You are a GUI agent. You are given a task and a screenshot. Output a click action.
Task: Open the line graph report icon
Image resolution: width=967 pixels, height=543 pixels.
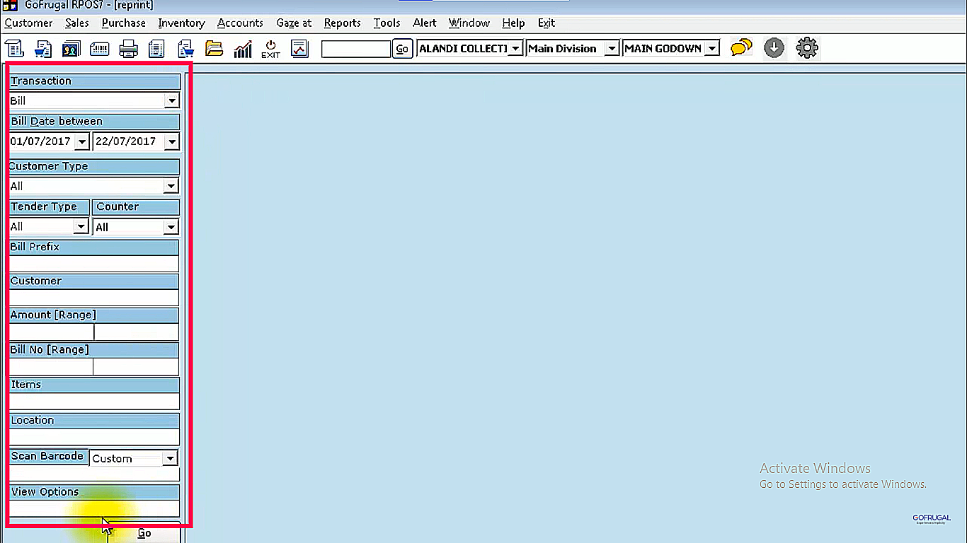(300, 49)
